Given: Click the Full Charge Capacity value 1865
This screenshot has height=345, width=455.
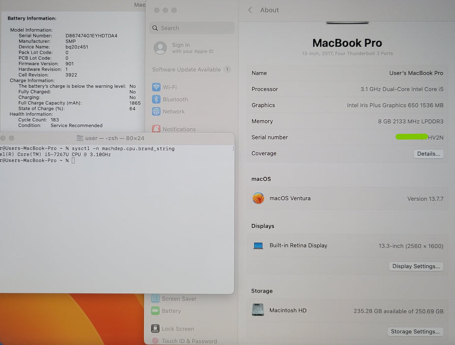Looking at the screenshot, I should tap(135, 103).
